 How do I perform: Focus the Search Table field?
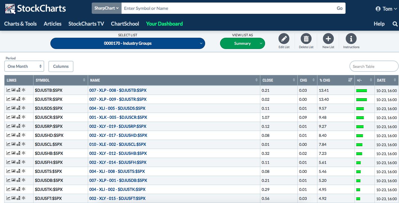click(374, 66)
